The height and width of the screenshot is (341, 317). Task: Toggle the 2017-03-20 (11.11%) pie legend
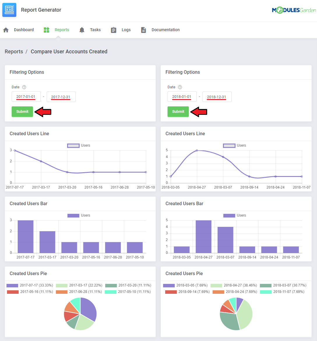pos(128,285)
